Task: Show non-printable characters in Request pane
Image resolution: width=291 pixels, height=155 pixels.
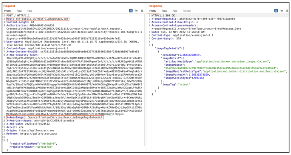Action: coord(136,11)
